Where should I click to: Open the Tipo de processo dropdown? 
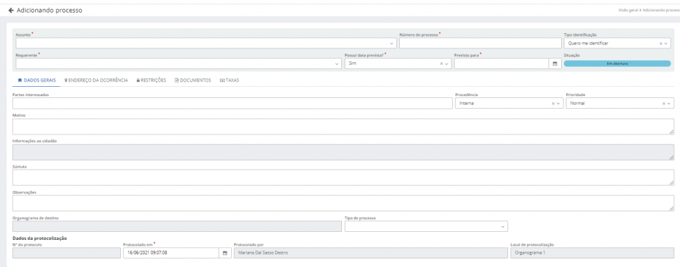[502, 227]
